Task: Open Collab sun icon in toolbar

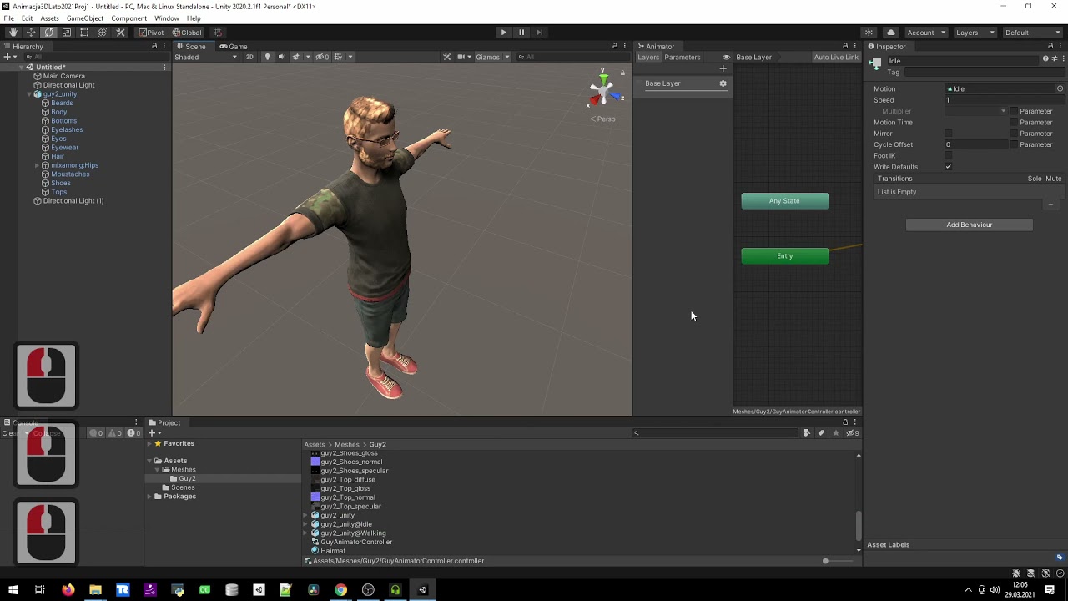Action: coord(869,33)
